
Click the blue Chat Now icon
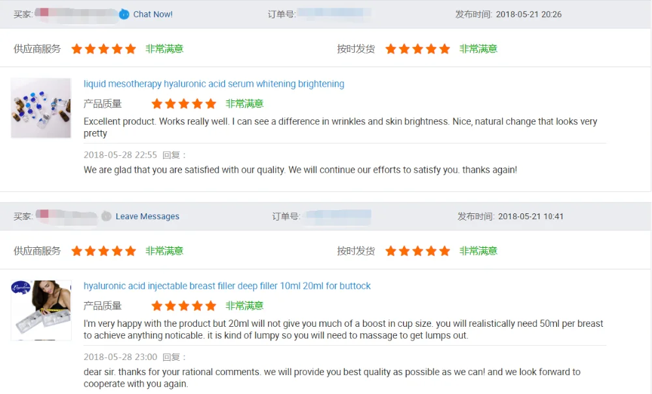click(124, 14)
